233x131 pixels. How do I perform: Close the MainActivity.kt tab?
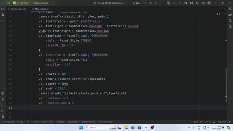(x=51, y=9)
